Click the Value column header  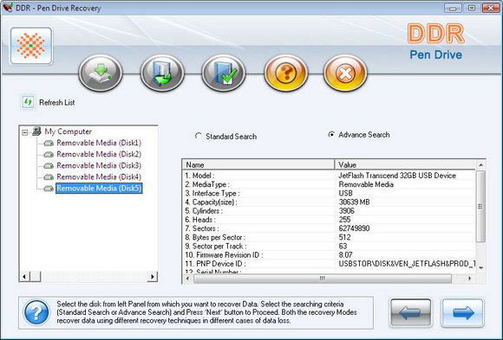pos(405,164)
